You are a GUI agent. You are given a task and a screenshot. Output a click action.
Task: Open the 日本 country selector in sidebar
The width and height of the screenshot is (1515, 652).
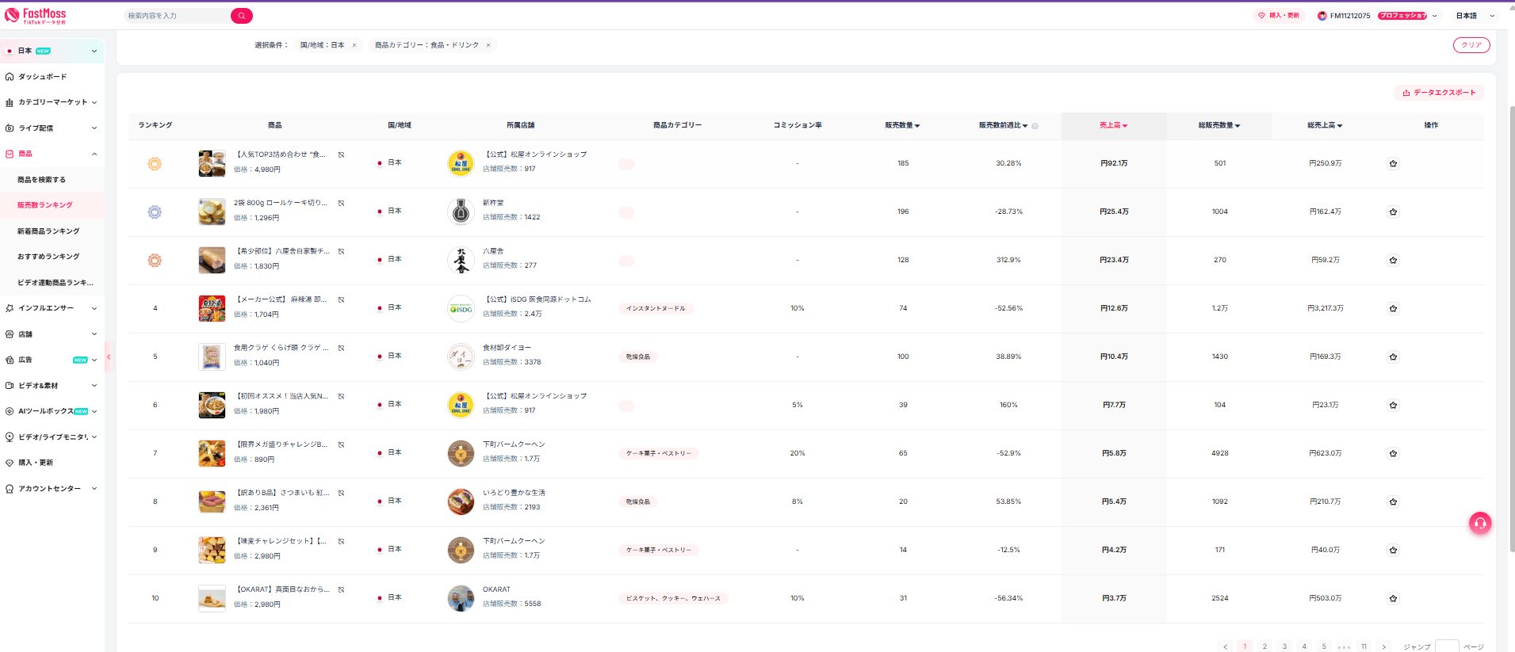tap(52, 51)
